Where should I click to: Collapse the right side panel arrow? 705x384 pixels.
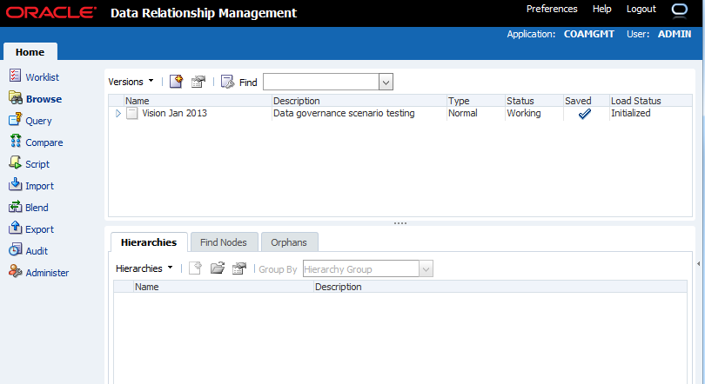tap(698, 264)
